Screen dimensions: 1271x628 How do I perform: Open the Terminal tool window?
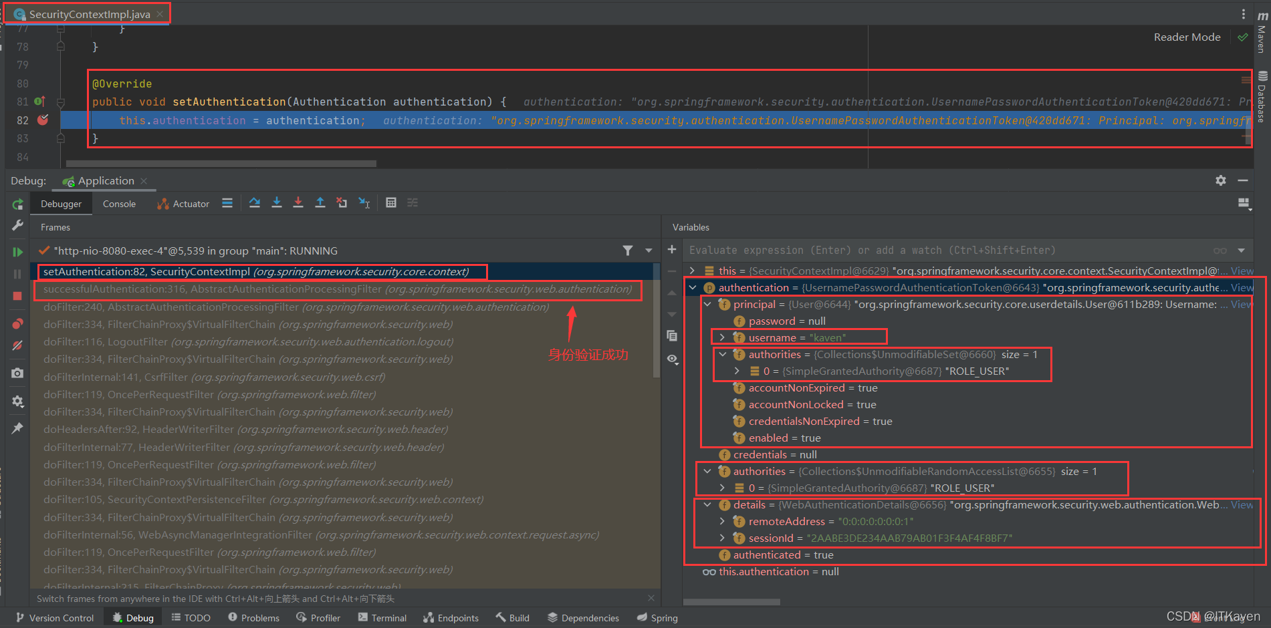point(382,618)
